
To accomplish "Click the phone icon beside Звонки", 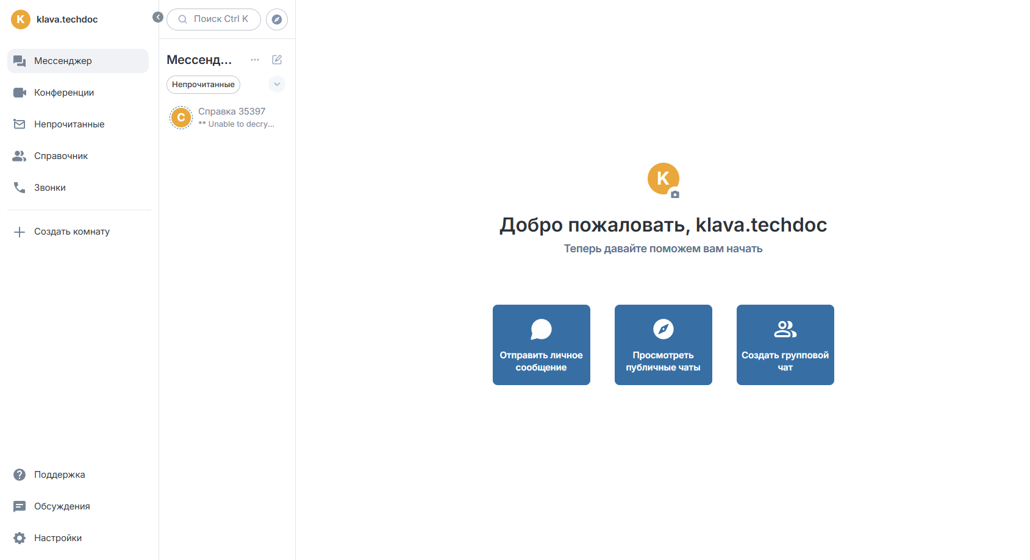I will [x=20, y=188].
